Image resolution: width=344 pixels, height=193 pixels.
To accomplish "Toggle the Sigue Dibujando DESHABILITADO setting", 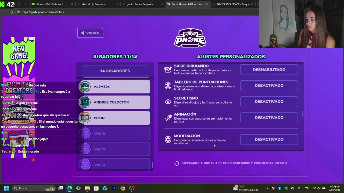I will pyautogui.click(x=269, y=70).
